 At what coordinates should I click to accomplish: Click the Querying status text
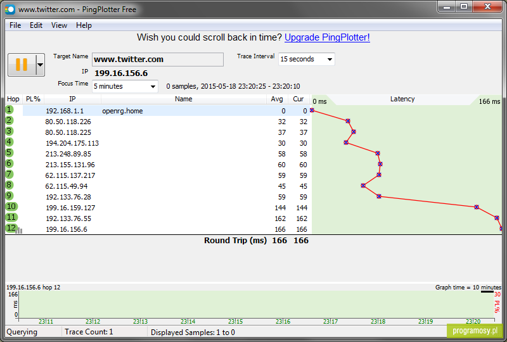point(22,332)
